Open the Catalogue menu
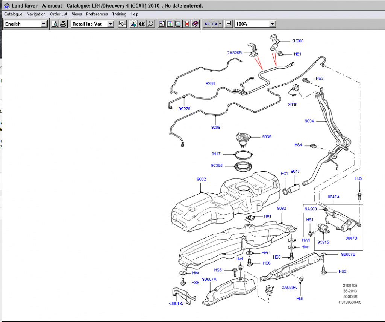The image size is (385, 322). (x=13, y=14)
